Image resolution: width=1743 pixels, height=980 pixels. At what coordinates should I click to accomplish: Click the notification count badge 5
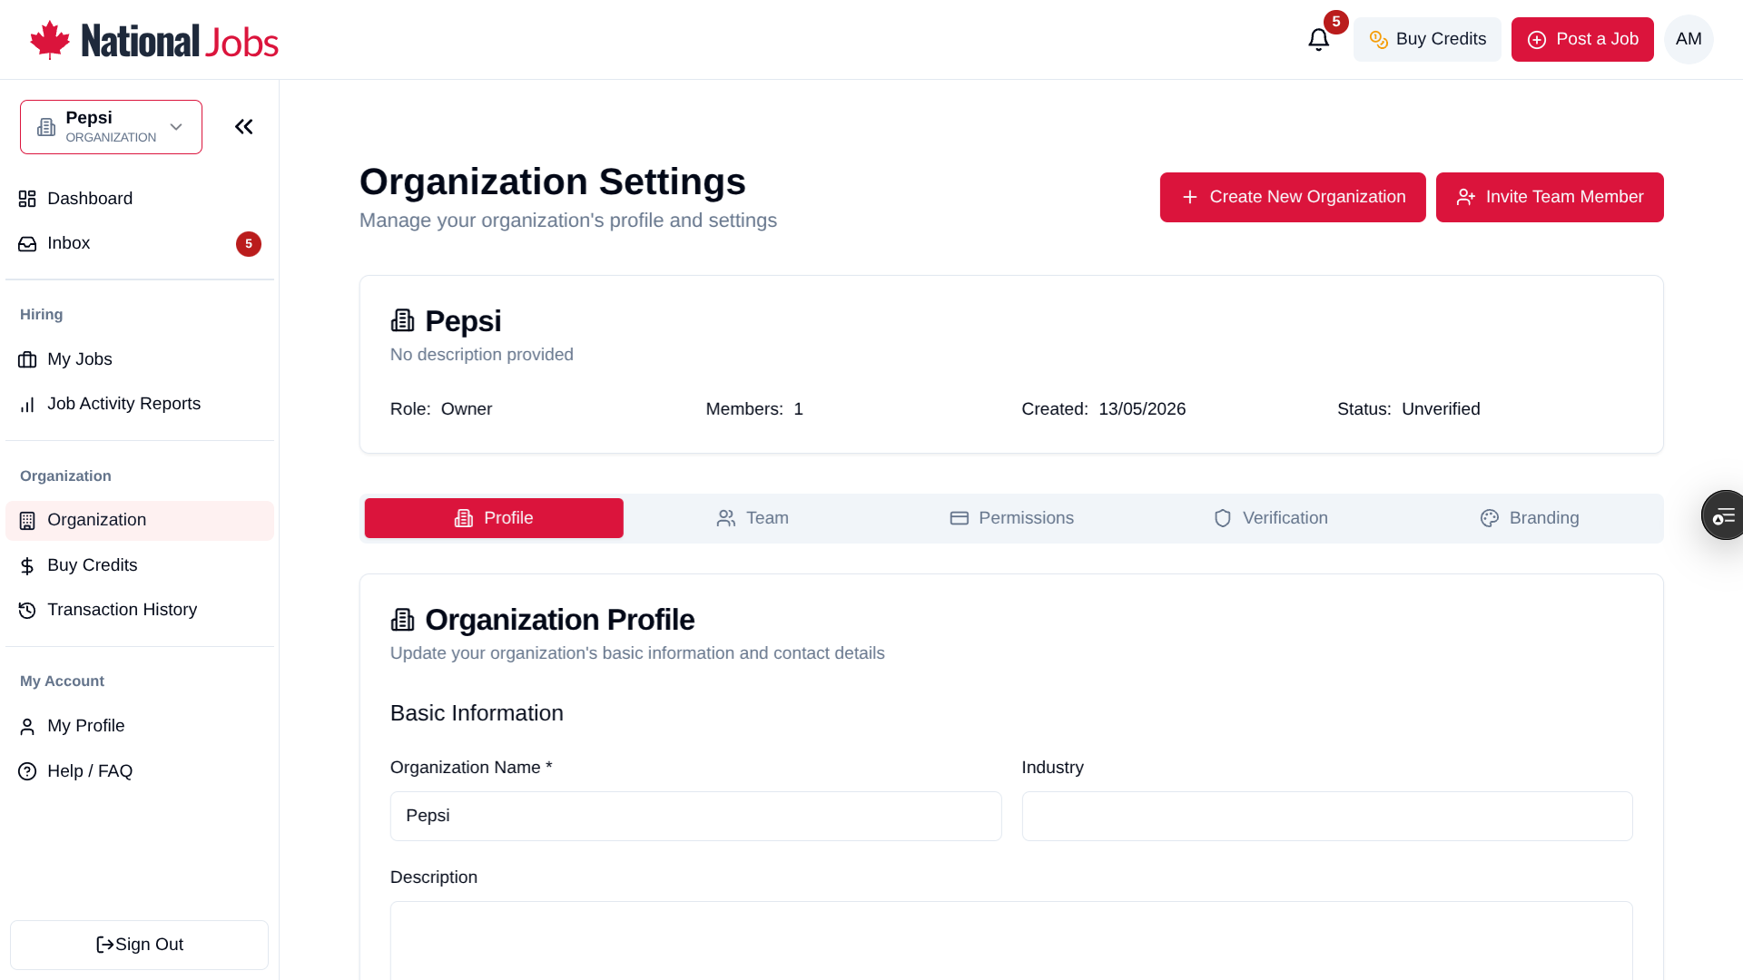coord(1335,22)
